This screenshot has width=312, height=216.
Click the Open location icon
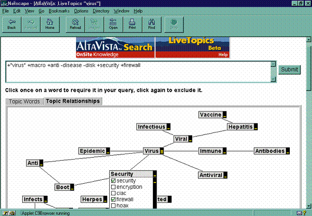113,24
